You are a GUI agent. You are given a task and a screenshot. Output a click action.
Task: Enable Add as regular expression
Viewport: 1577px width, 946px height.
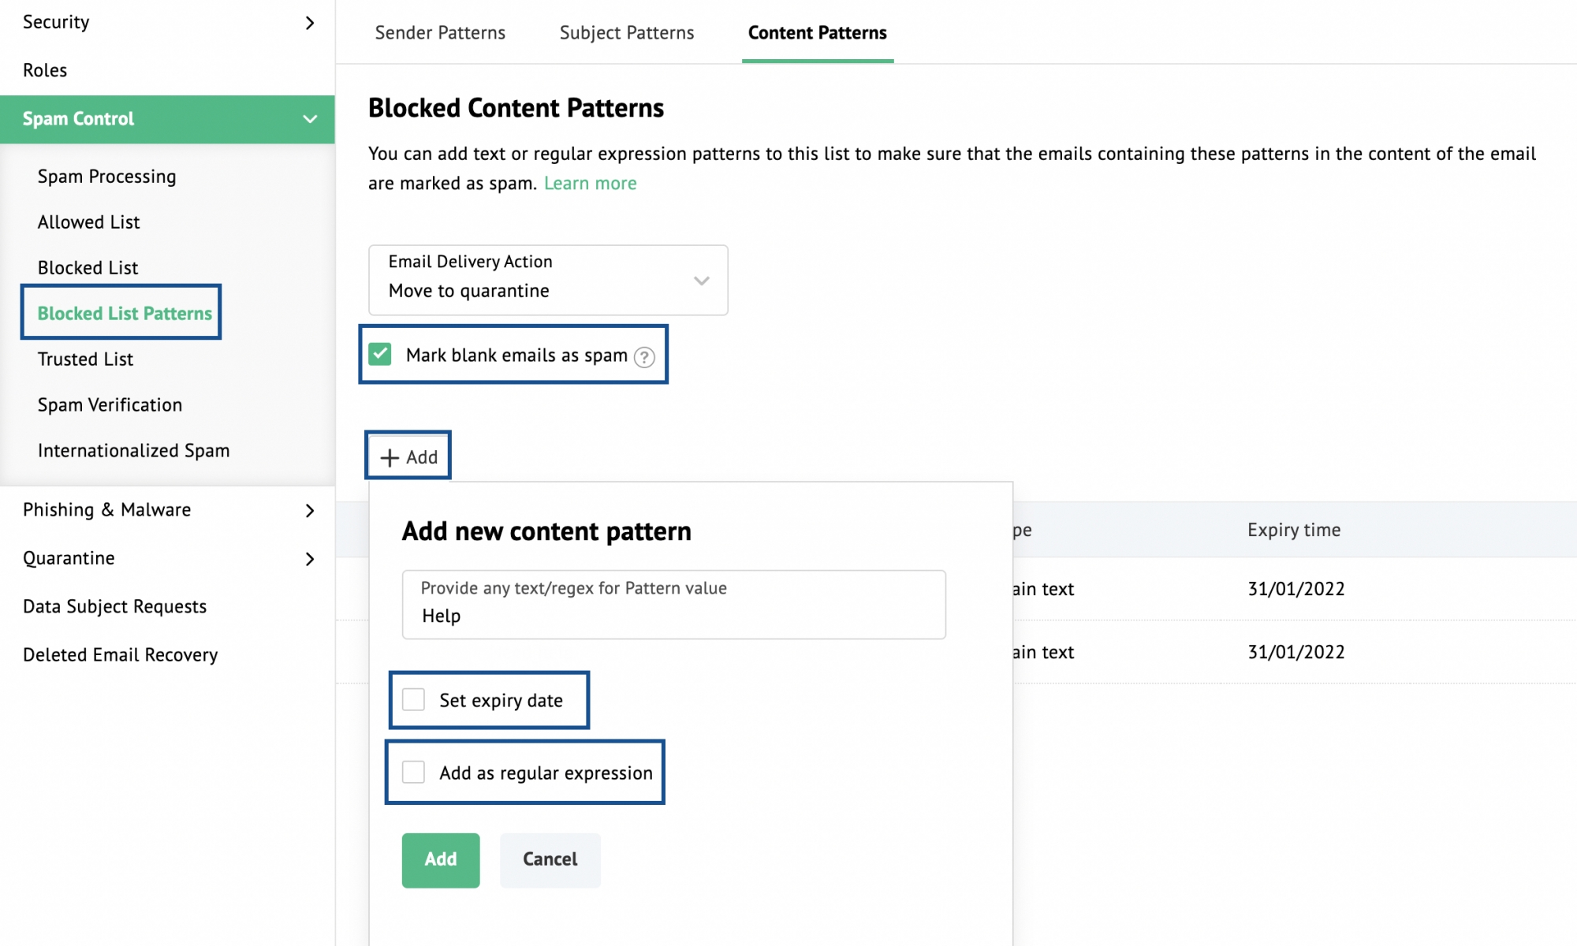413,772
